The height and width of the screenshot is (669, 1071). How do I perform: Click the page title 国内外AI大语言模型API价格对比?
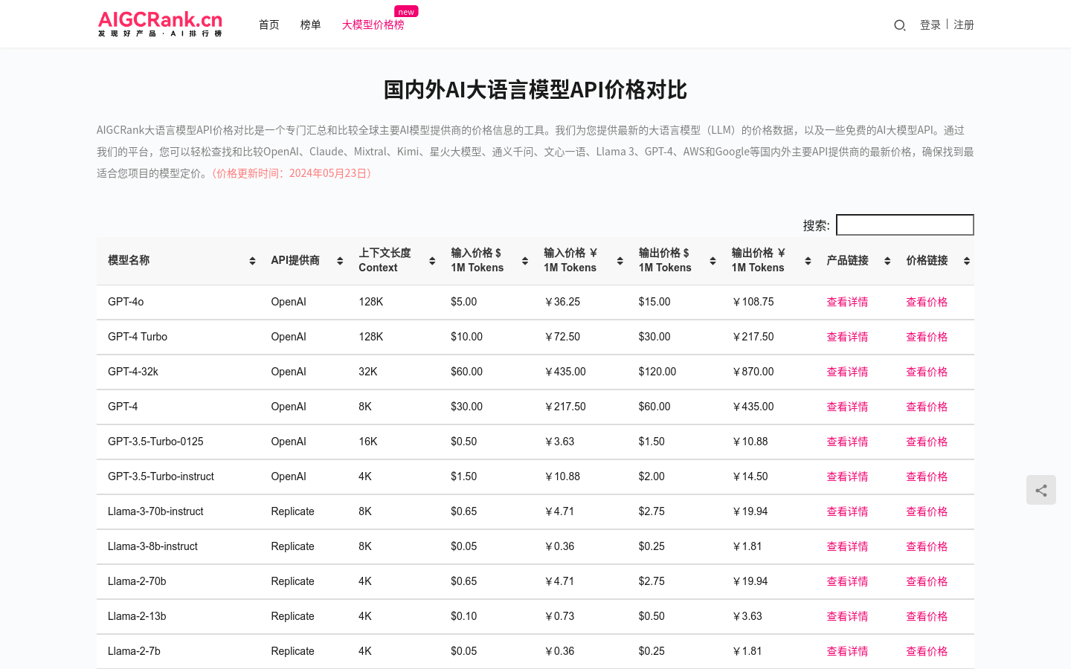point(535,90)
